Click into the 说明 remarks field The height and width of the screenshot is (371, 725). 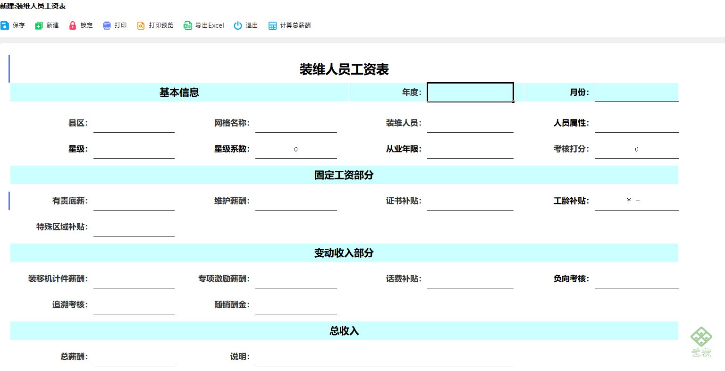click(384, 356)
